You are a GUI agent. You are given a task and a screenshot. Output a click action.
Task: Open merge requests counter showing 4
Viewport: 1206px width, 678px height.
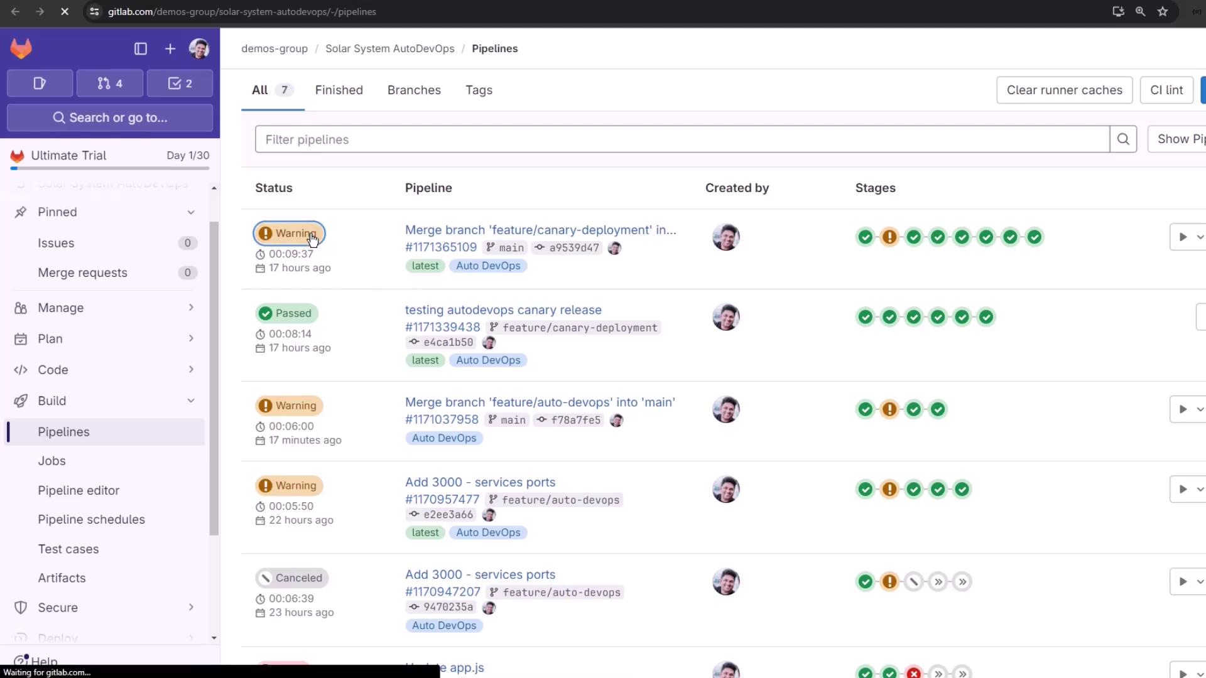pos(110,83)
